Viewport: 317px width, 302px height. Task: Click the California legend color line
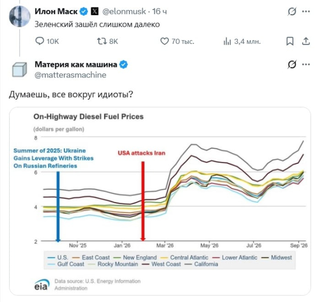(188, 264)
